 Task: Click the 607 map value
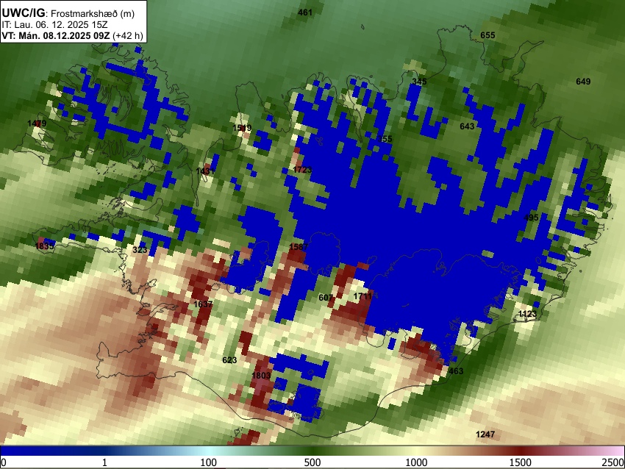326,298
